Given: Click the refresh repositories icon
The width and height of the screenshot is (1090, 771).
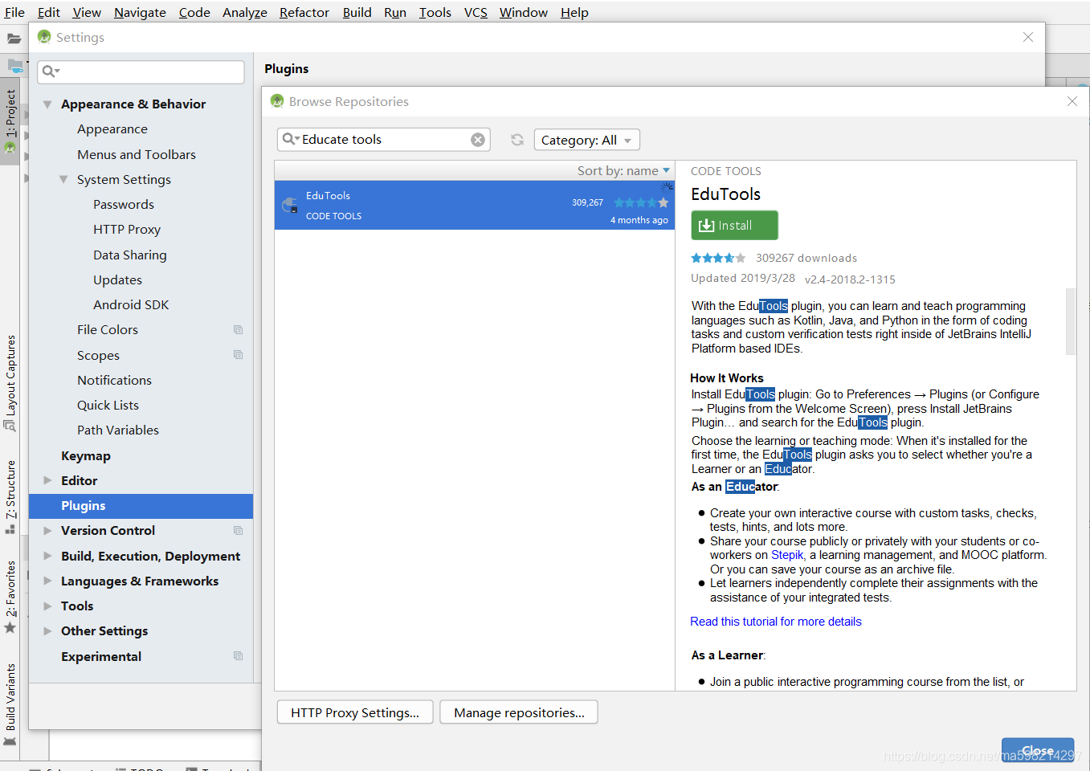Looking at the screenshot, I should 517,140.
